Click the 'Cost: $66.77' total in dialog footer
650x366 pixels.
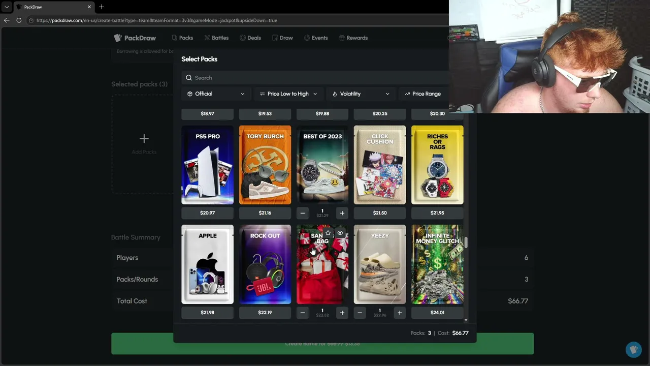tap(453, 333)
